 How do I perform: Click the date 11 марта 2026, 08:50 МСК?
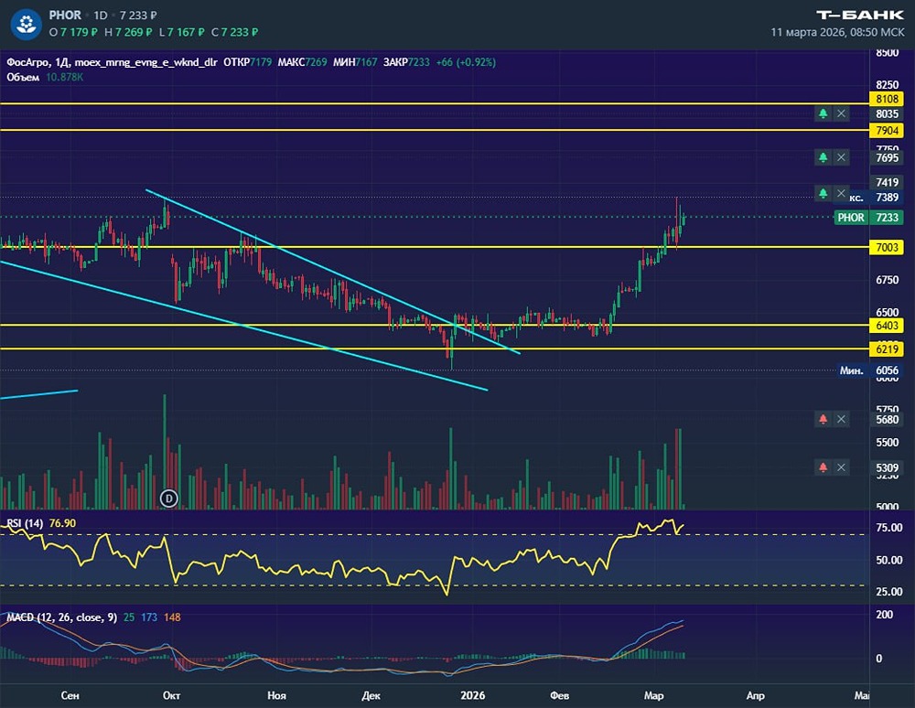tap(837, 32)
